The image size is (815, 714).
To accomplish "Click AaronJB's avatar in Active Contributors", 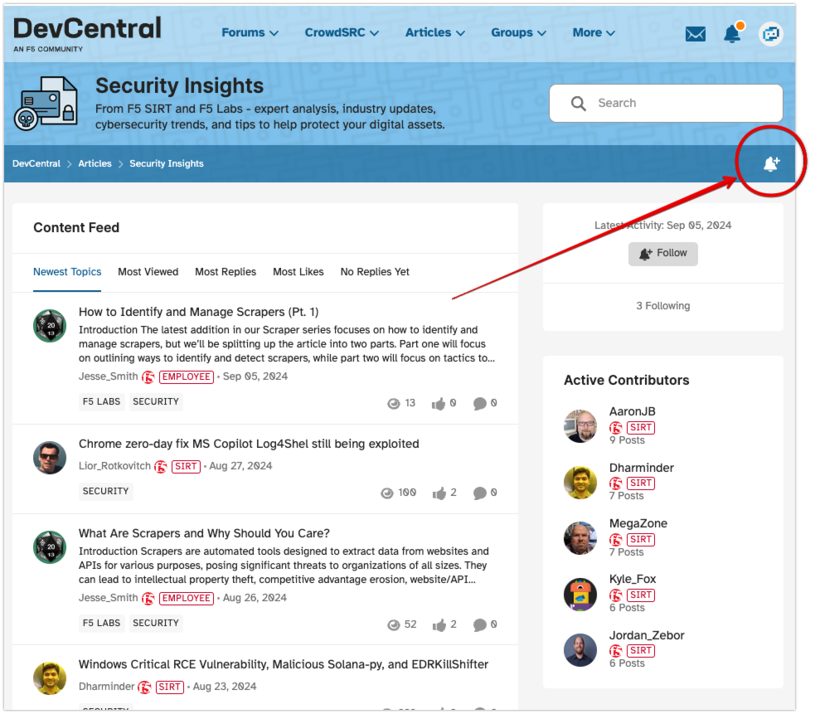I will pos(580,426).
